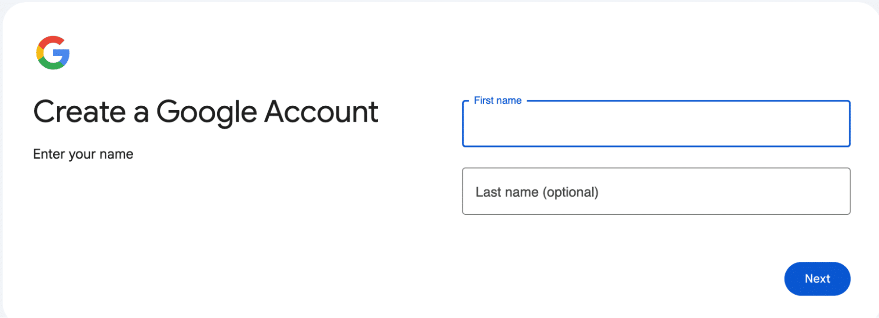879x318 pixels.
Task: Focus the Last name (optional) field
Action: pos(655,192)
